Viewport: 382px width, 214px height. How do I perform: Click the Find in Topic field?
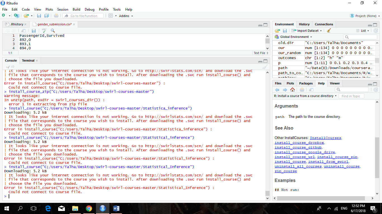[x=351, y=96]
